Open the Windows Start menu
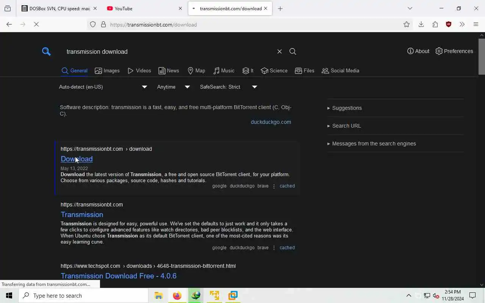The width and height of the screenshot is (485, 303). [x=9, y=295]
